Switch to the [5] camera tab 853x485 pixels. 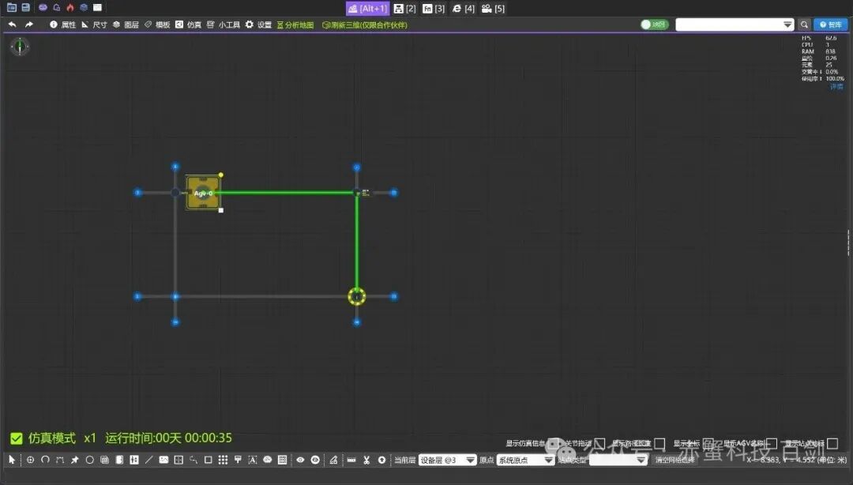pyautogui.click(x=494, y=8)
